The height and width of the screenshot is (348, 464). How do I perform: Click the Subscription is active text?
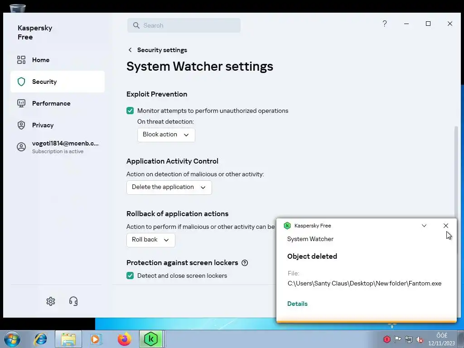pos(58,151)
